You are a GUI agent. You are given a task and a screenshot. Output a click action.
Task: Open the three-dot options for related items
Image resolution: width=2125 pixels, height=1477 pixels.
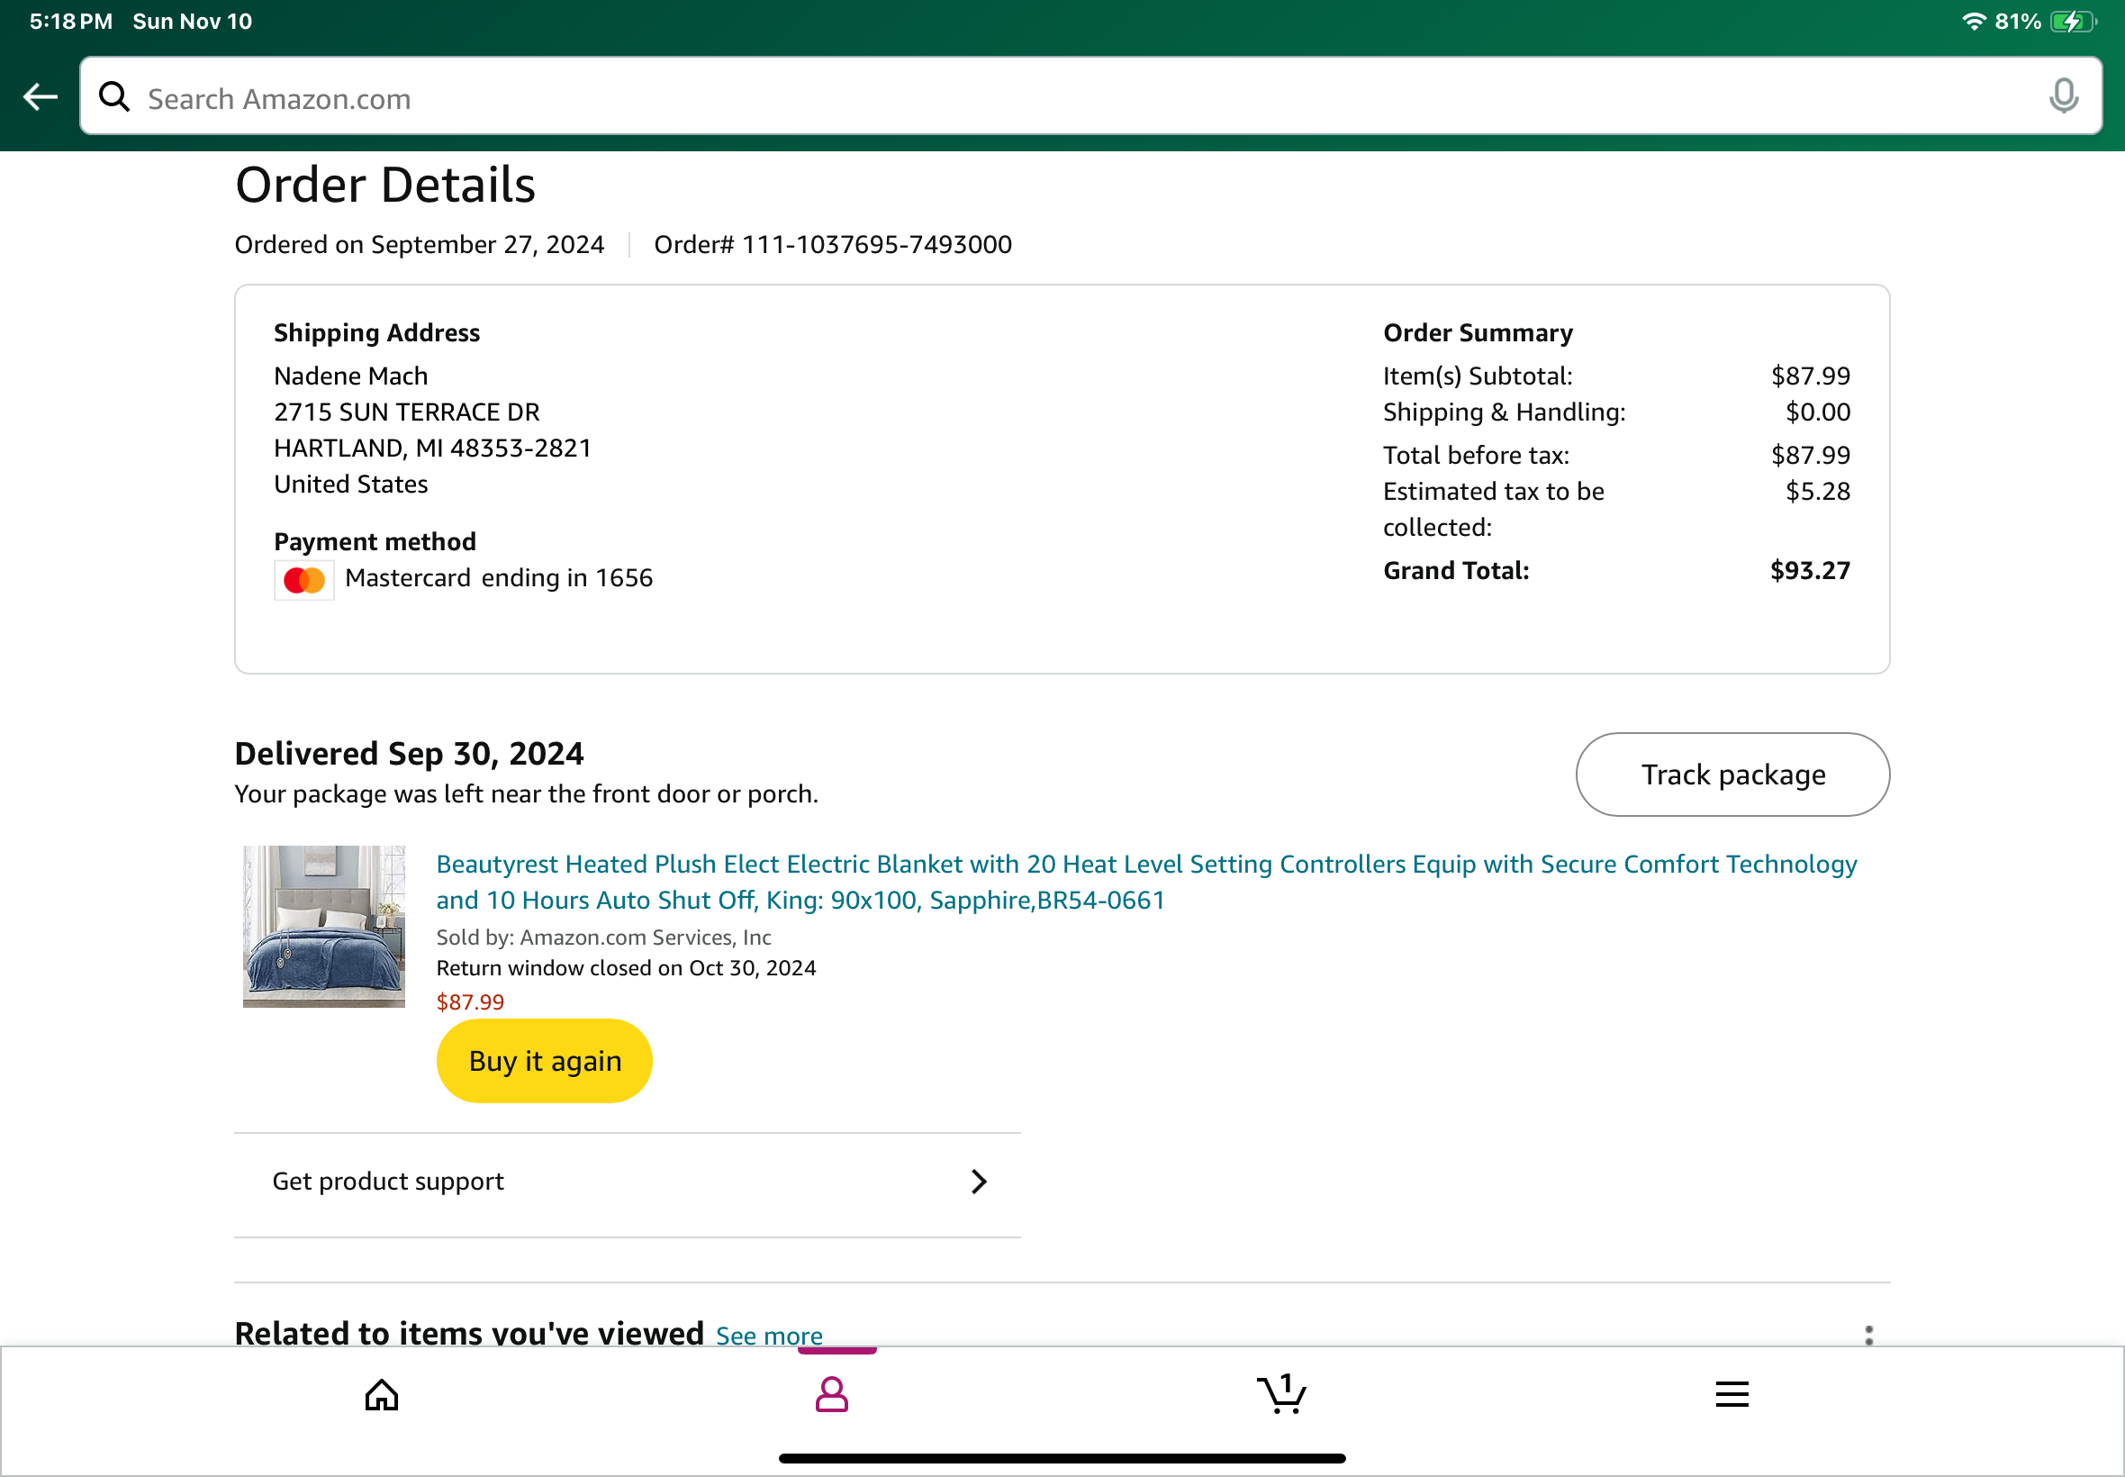click(x=1868, y=1336)
